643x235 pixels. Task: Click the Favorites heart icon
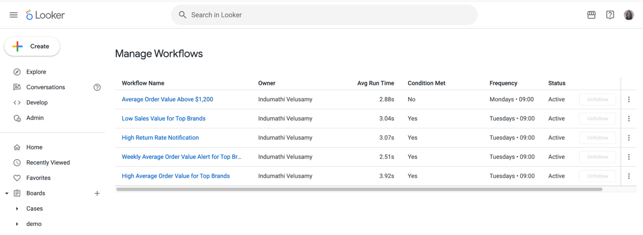pyautogui.click(x=17, y=178)
